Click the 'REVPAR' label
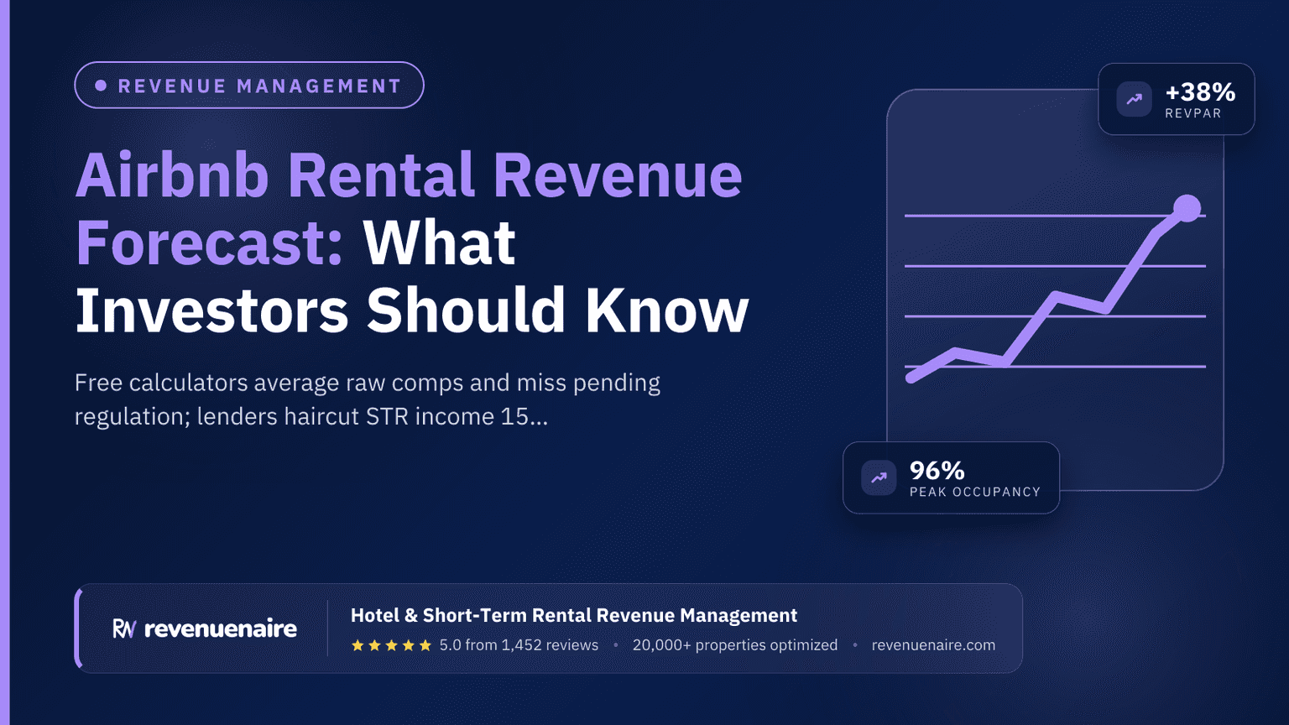The image size is (1289, 725). click(x=1193, y=113)
